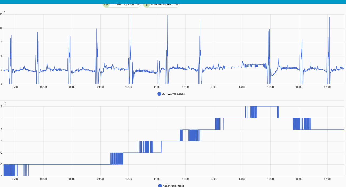Click the °C unit label of the bottom chart

tap(5, 104)
